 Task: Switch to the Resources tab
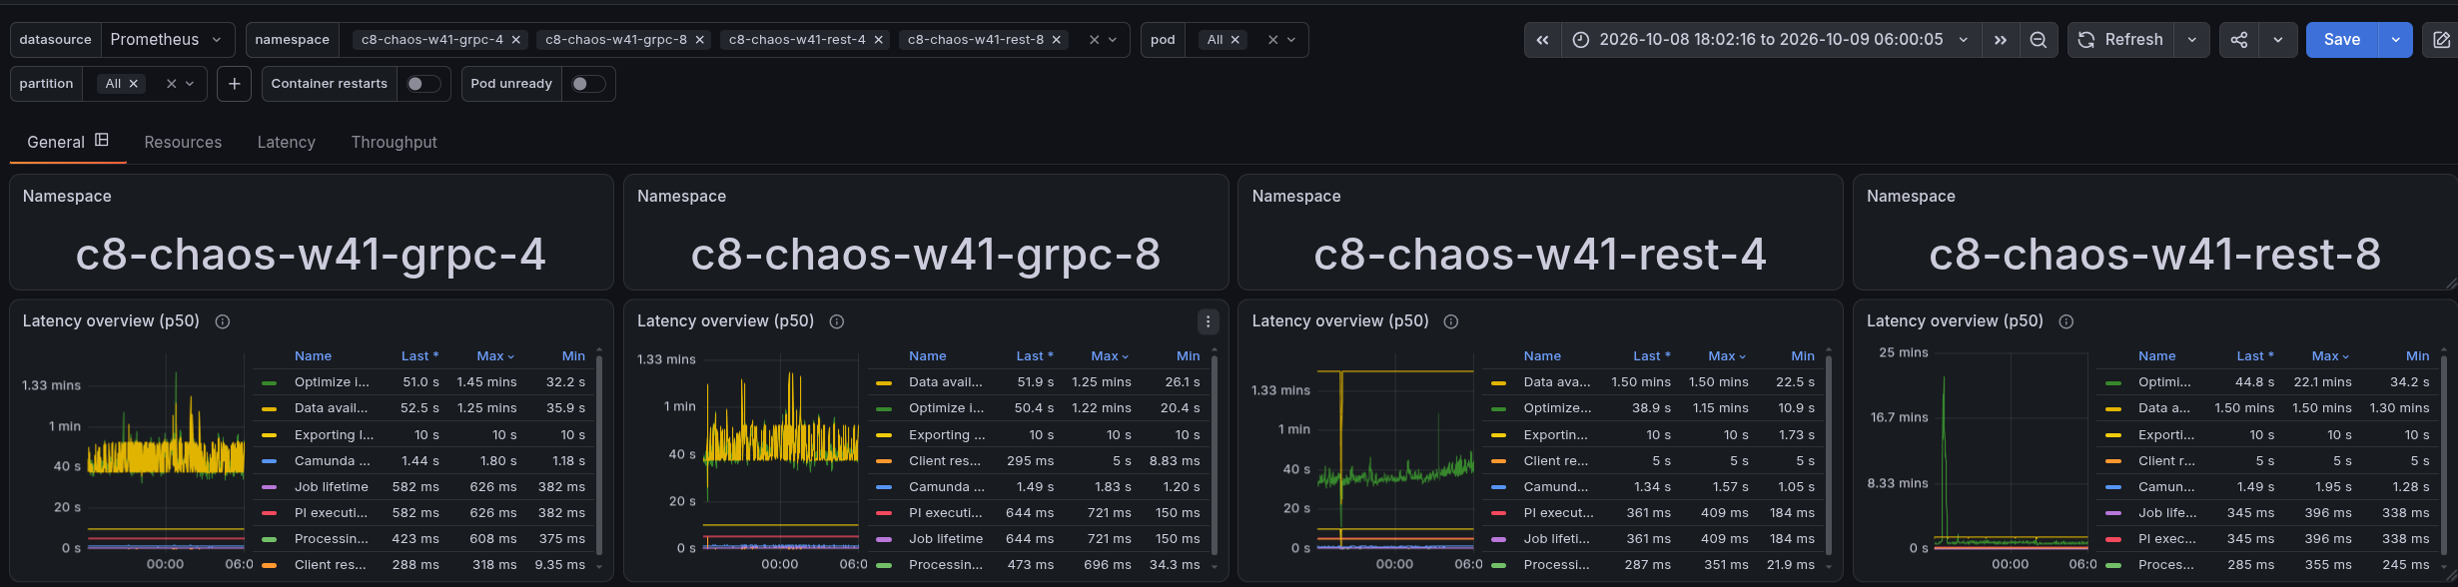point(183,142)
